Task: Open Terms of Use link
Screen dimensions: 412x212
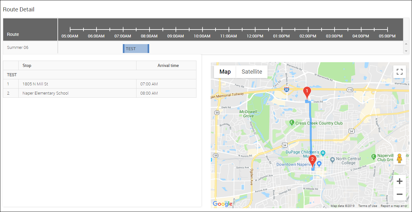Action: point(368,206)
